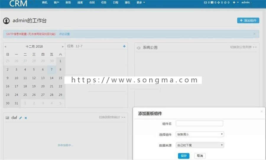
Task: Go to previous month in calendar
Action: click(x=5, y=47)
